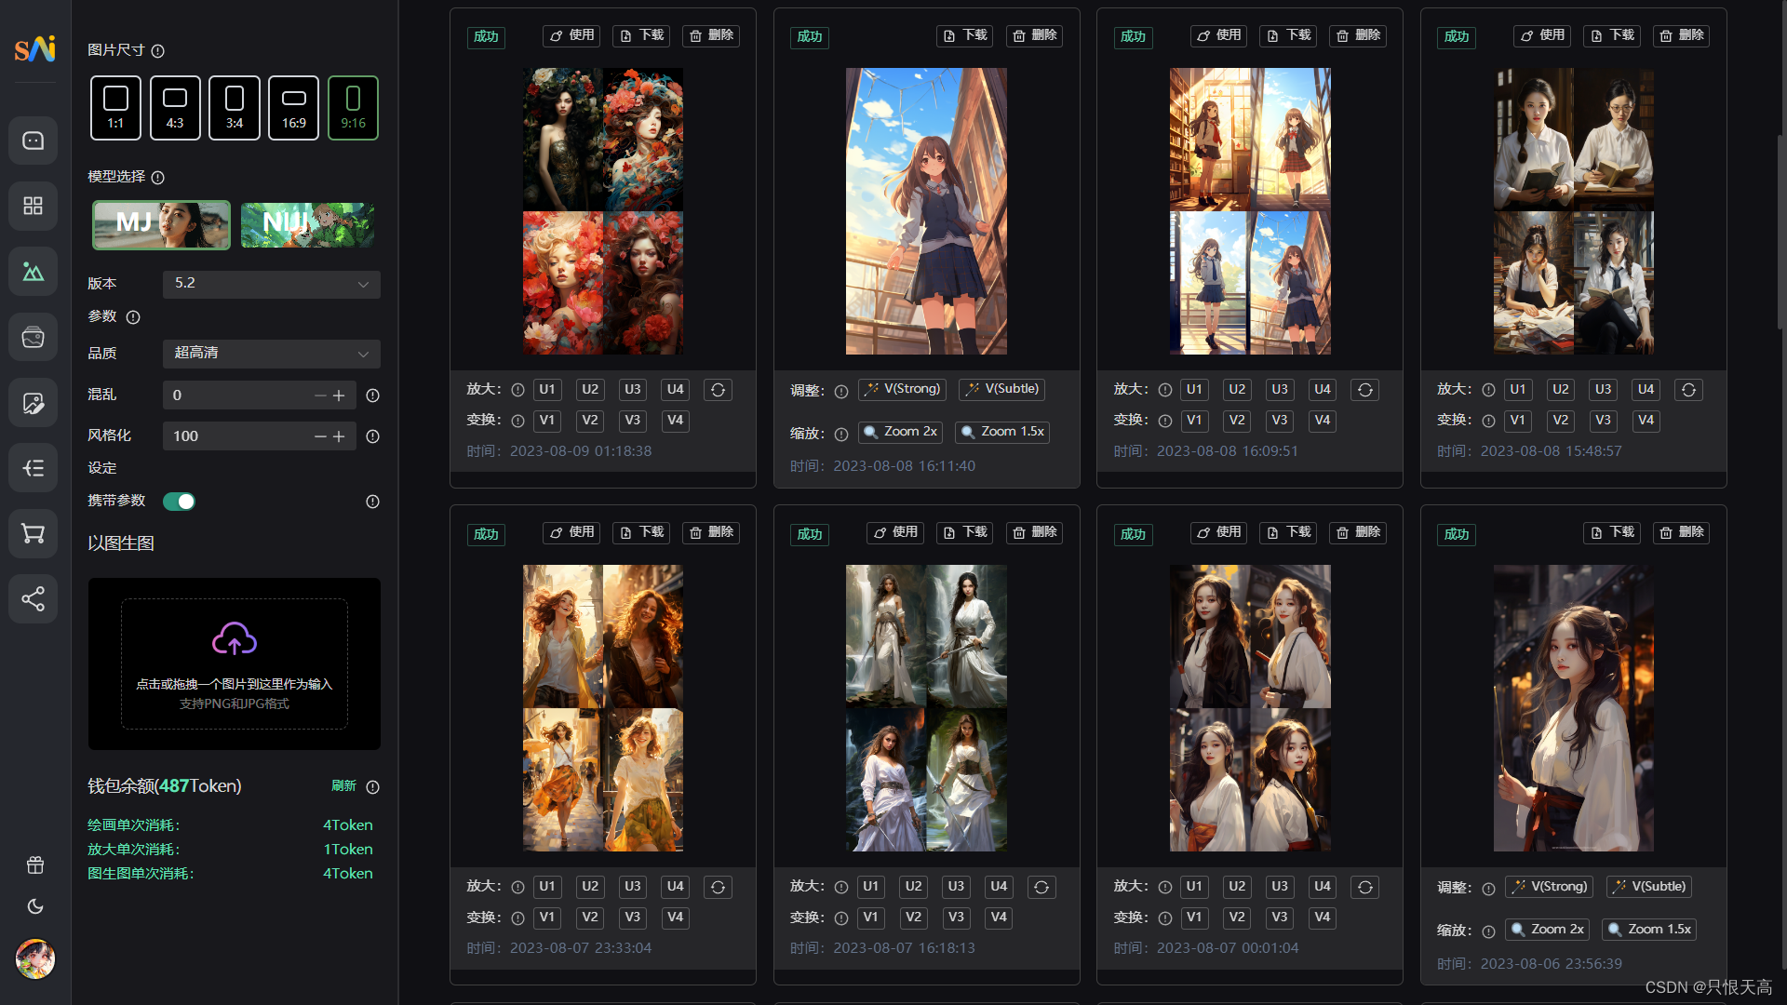Click the image upload drop area
The image size is (1787, 1005).
(x=235, y=663)
